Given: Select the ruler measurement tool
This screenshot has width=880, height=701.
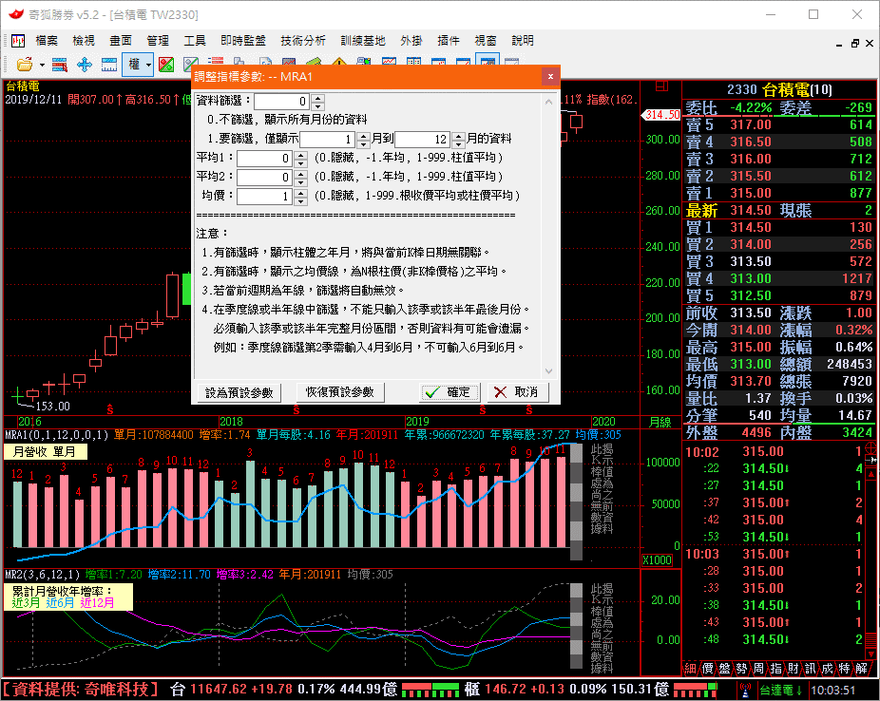Looking at the screenshot, I should 109,65.
